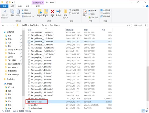
Task: Select 3D Objects under This PC
Action: [x=11, y=87]
